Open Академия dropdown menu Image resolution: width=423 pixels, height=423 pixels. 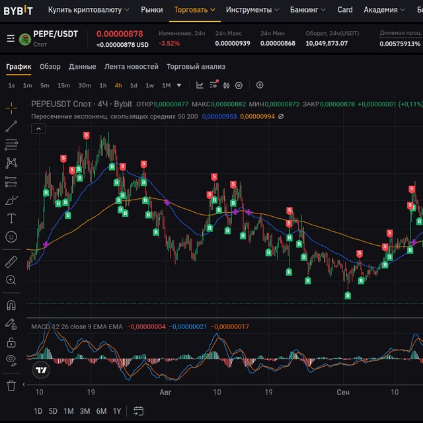coord(384,10)
